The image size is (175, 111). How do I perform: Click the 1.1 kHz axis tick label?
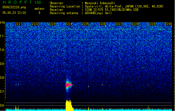click(x=3, y=36)
